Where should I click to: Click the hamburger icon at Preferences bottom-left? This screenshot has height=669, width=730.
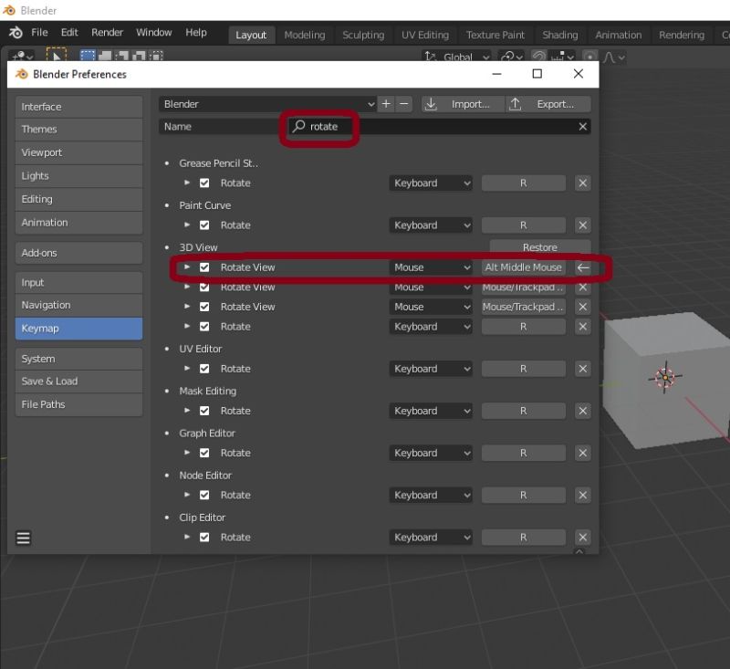pos(23,538)
